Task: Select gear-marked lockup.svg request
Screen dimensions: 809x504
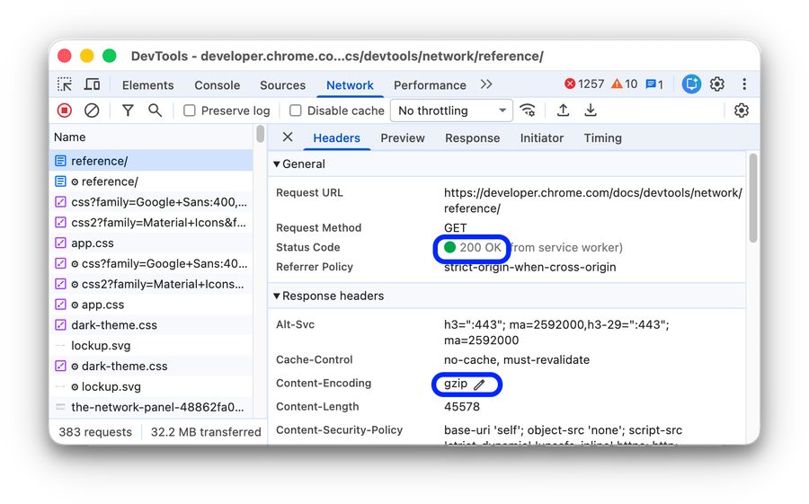Action: click(151, 386)
